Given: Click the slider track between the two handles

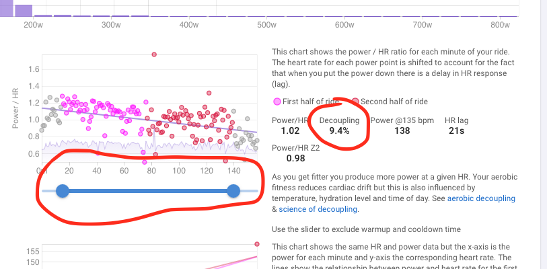Looking at the screenshot, I should pyautogui.click(x=148, y=191).
